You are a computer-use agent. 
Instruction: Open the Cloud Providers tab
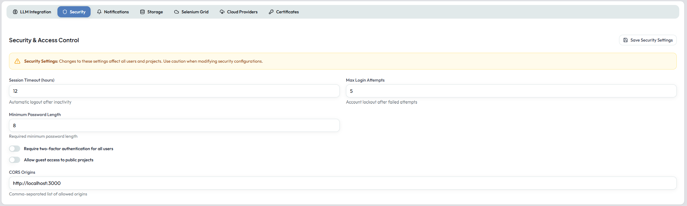tap(239, 12)
